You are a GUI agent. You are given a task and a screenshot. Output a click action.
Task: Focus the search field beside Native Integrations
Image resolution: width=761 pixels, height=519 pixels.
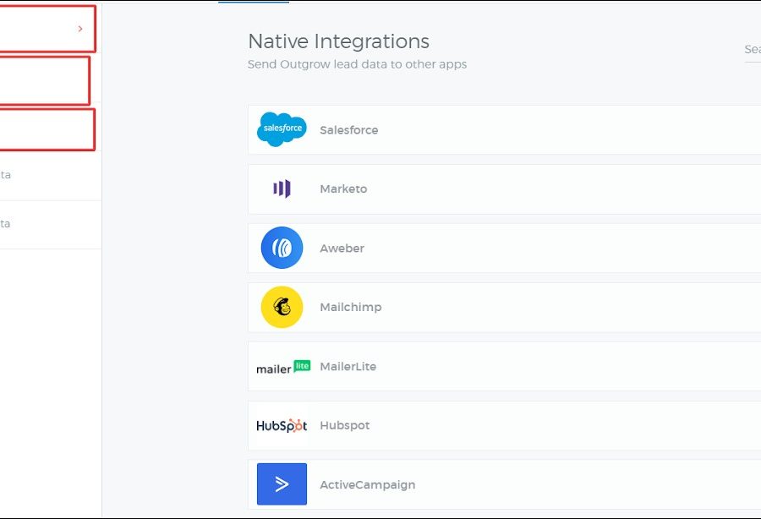(x=752, y=50)
